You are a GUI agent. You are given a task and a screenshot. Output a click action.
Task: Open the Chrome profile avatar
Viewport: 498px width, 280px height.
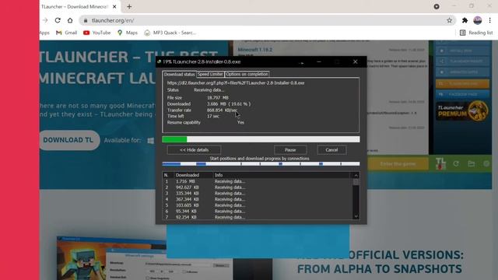point(477,20)
